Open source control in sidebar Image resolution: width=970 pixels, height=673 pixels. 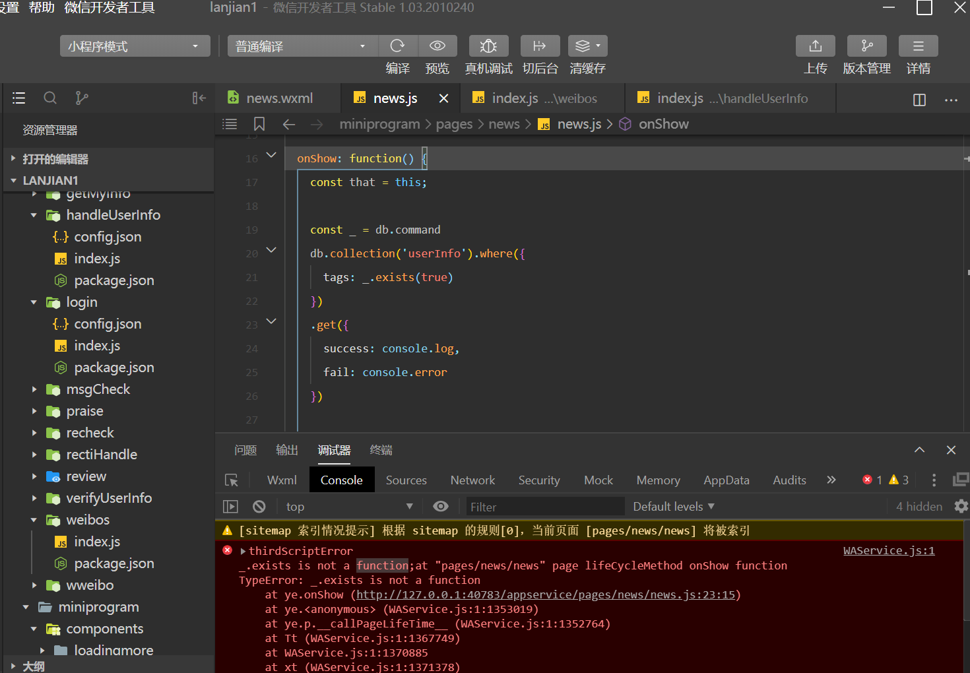click(82, 98)
